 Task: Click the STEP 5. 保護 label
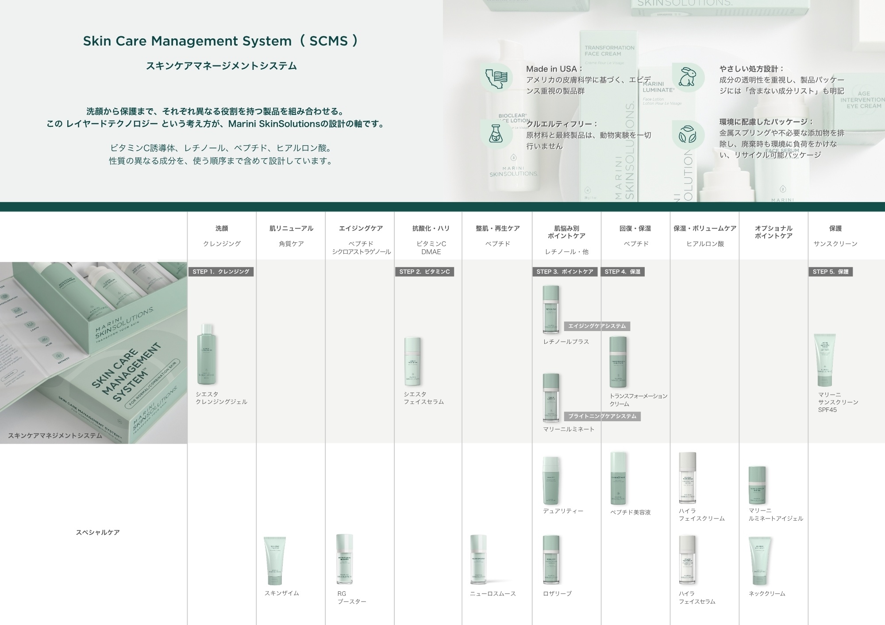coord(831,272)
